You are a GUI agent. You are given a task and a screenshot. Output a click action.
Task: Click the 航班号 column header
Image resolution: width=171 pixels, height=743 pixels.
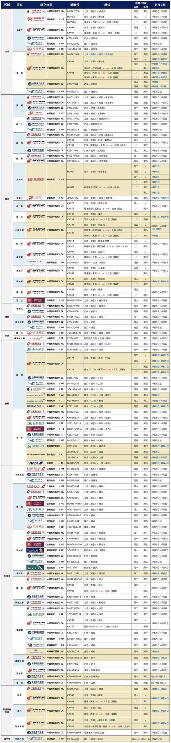(74, 5)
